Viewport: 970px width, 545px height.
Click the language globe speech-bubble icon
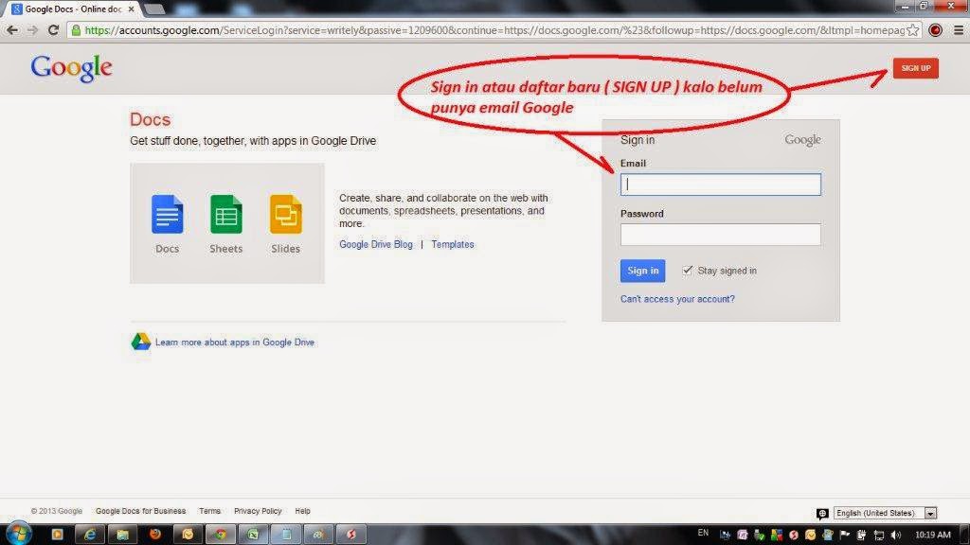(x=822, y=514)
